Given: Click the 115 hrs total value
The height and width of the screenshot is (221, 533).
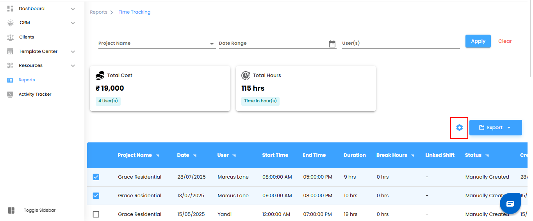Looking at the screenshot, I should tap(253, 88).
